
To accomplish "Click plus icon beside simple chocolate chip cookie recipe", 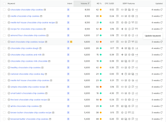I will [9, 87].
